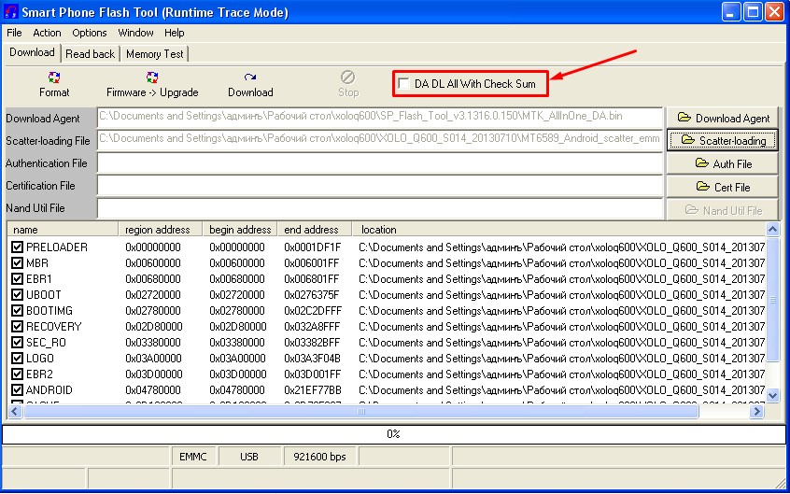Screen dimensions: 790x494
Task: Click the Scatter-loading folder button
Action: [x=723, y=141]
